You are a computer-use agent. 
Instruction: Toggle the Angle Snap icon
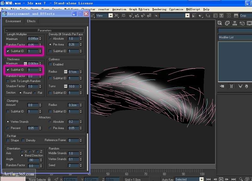(x=137, y=15)
